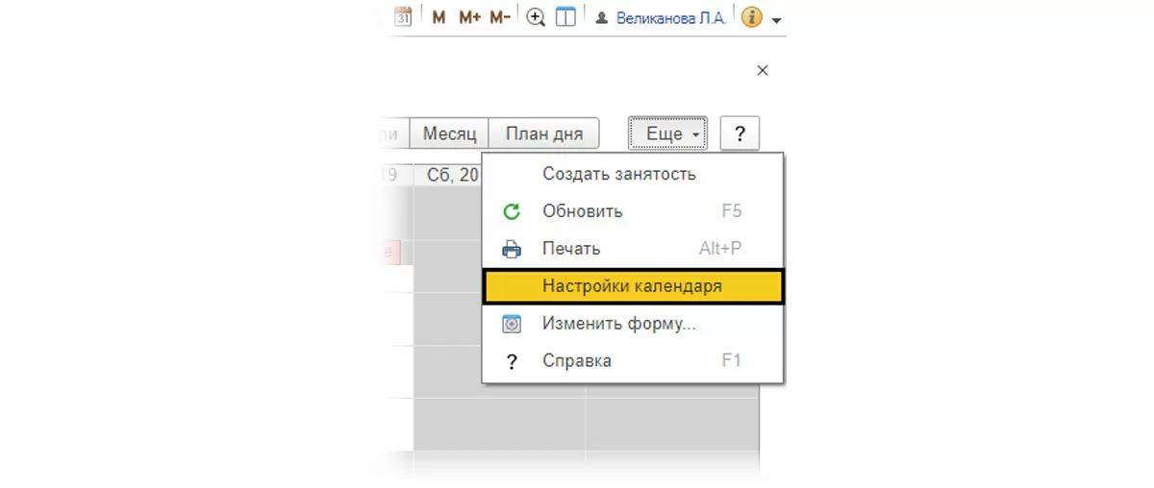Select Настройки календаря menu item
The image size is (1154, 488).
(632, 286)
